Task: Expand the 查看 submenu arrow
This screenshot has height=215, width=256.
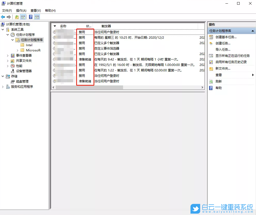Action: [x=253, y=75]
